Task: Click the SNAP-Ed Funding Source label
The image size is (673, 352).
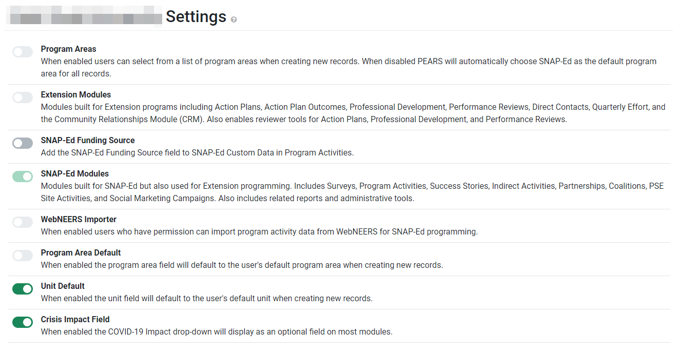Action: click(x=87, y=140)
